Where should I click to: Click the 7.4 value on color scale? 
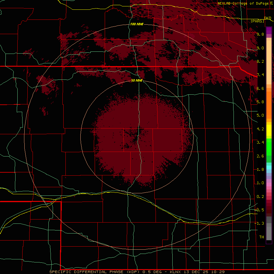[260, 75]
